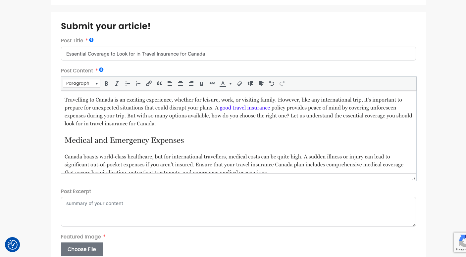Apply the text color button
This screenshot has width=466, height=257.
(223, 83)
